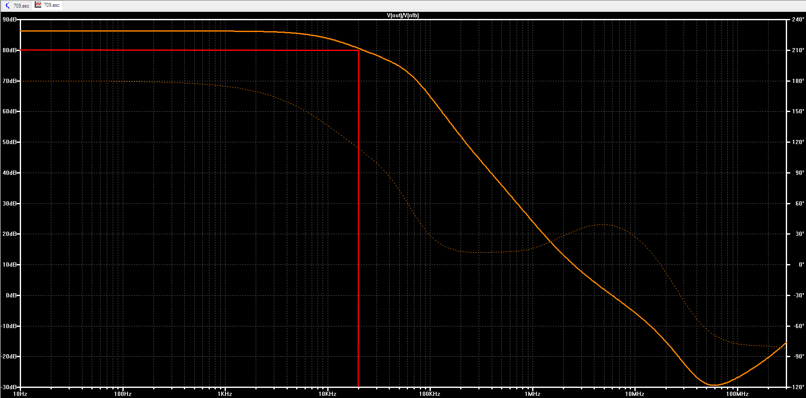Select the 1KHz frequency axis label
Image resolution: width=806 pixels, height=398 pixels.
pos(225,394)
